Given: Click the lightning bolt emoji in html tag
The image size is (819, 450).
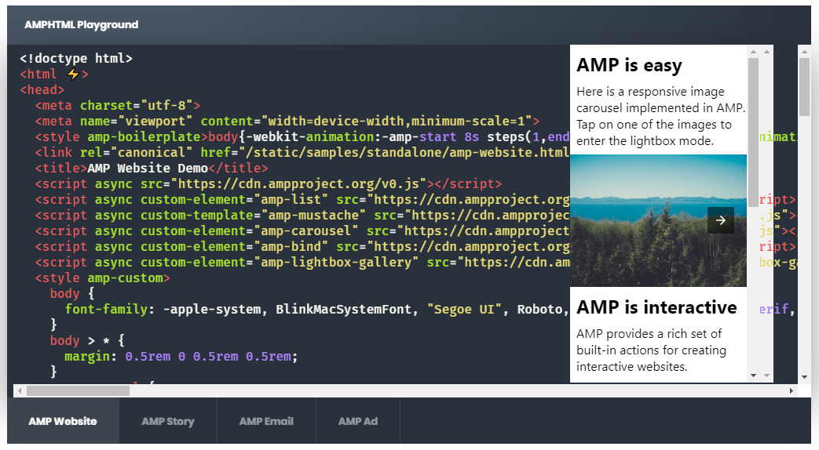Looking at the screenshot, I should click(x=73, y=74).
